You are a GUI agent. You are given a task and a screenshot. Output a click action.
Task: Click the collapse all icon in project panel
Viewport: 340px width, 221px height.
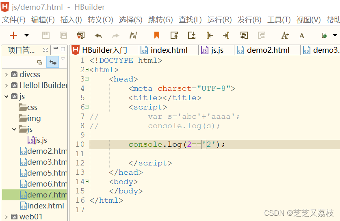tap(40, 62)
